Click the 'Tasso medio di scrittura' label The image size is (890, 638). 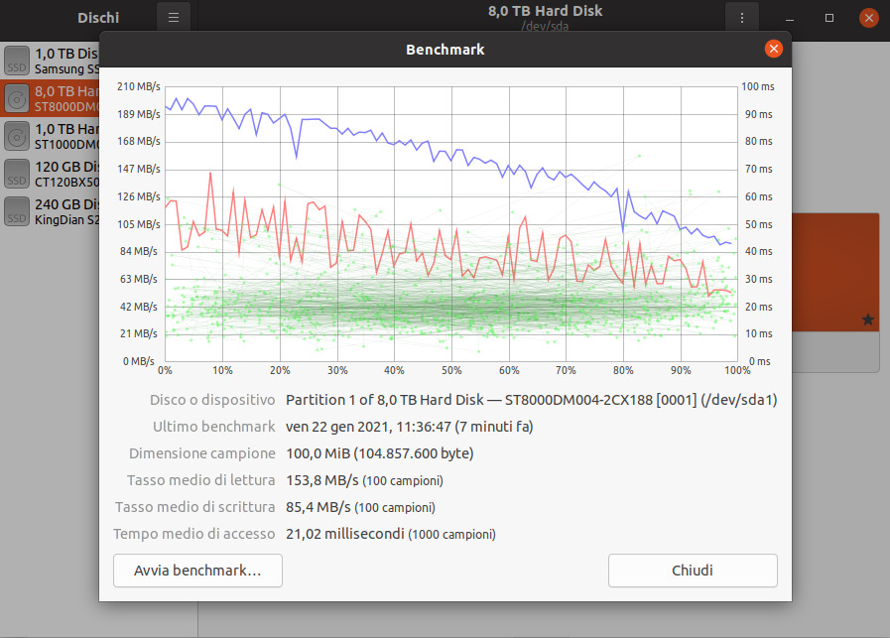tap(195, 507)
